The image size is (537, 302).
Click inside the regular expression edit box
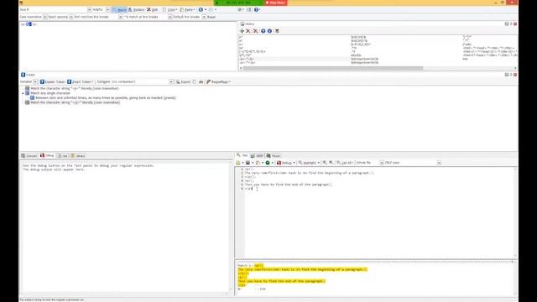coord(128,46)
